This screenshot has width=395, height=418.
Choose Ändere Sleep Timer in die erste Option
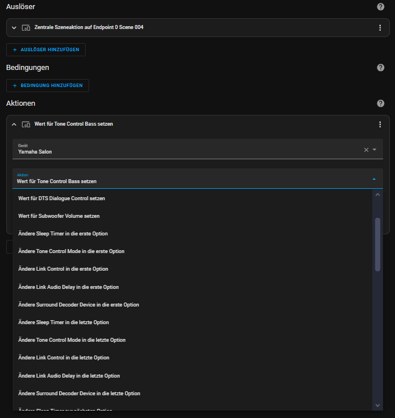coord(192,234)
